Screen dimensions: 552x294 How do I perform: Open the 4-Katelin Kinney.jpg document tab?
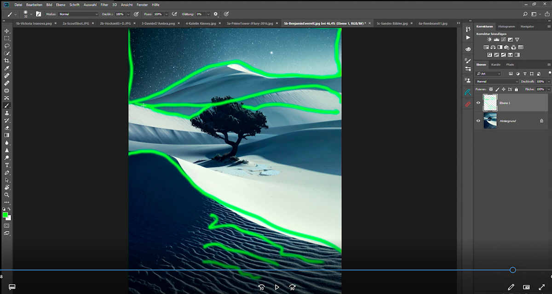[201, 23]
